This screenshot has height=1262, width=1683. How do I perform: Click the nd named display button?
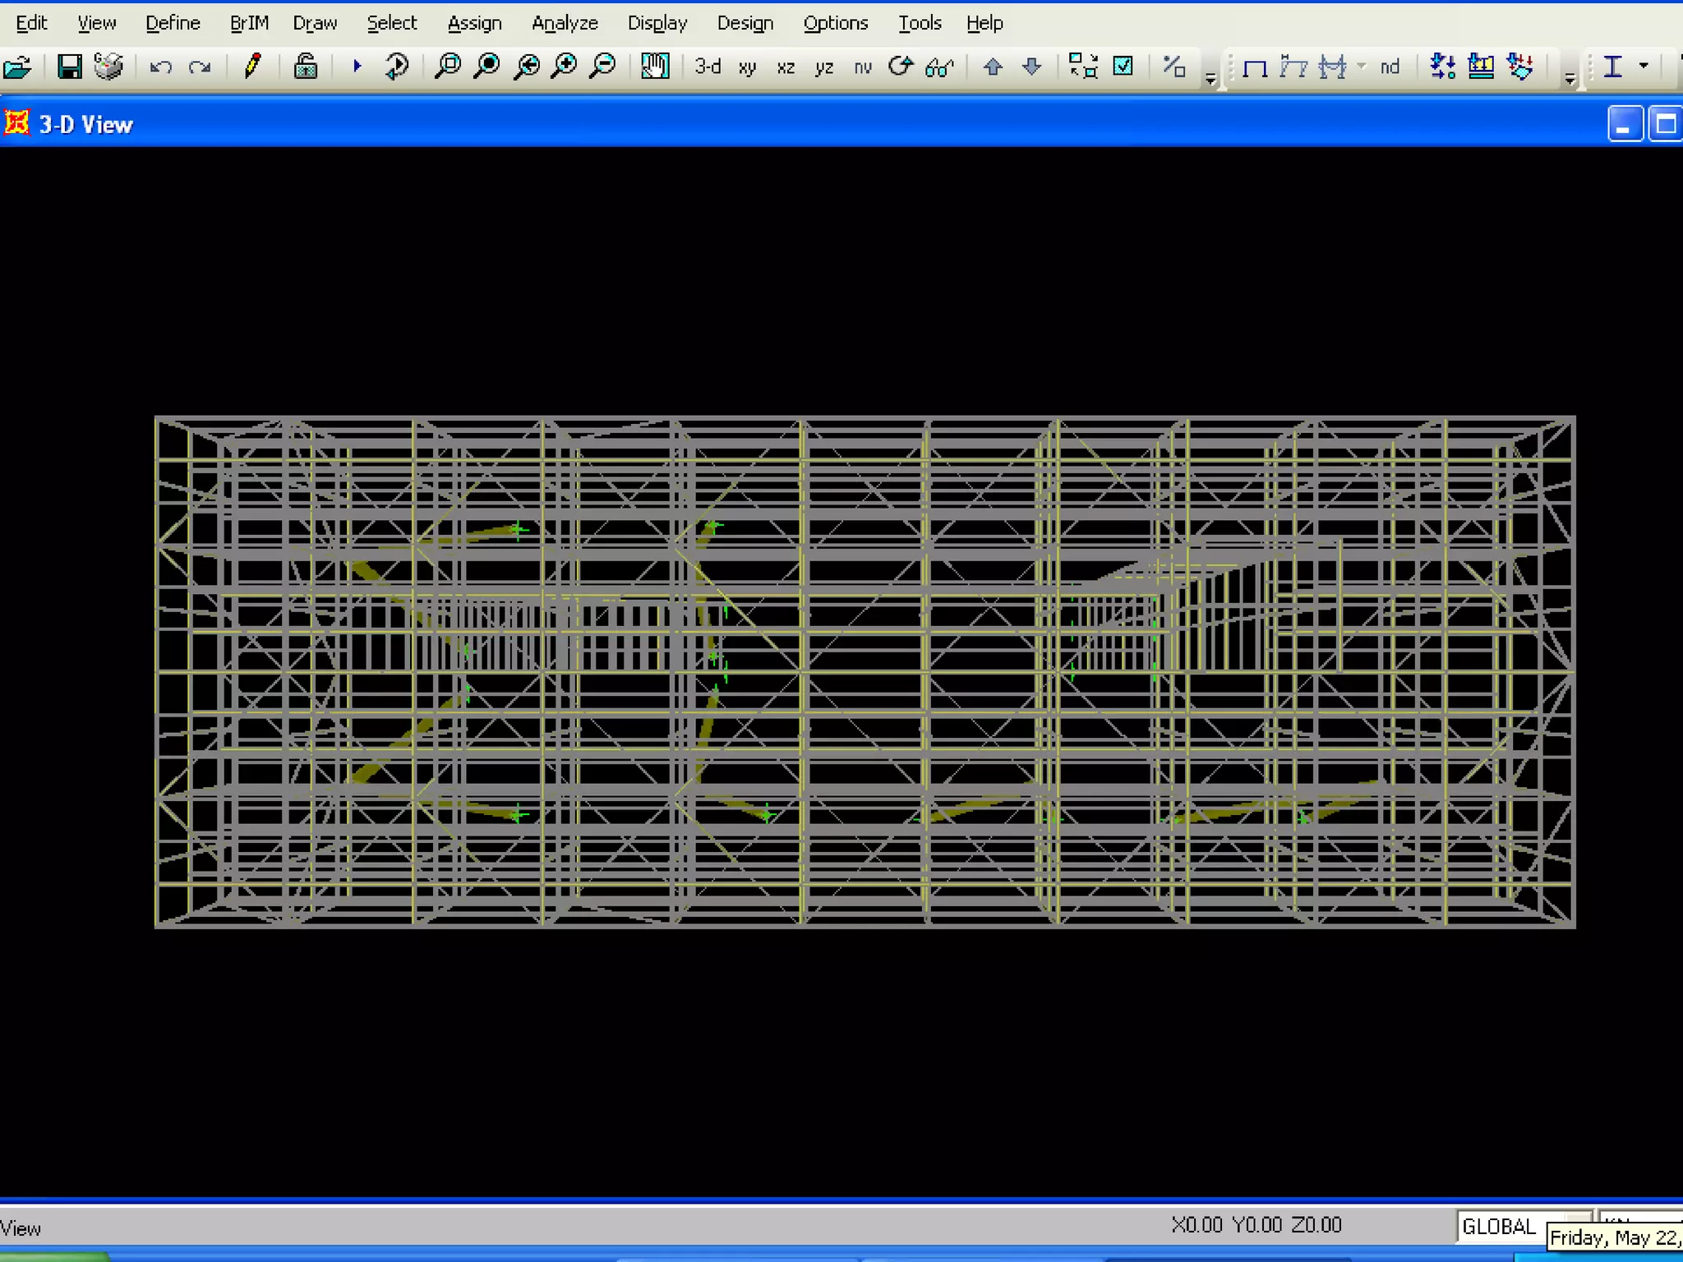click(x=1390, y=67)
